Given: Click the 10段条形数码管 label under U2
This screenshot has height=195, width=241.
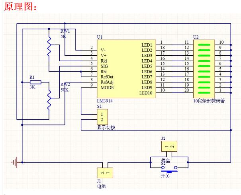Looking at the screenshot, I should point(209,101).
